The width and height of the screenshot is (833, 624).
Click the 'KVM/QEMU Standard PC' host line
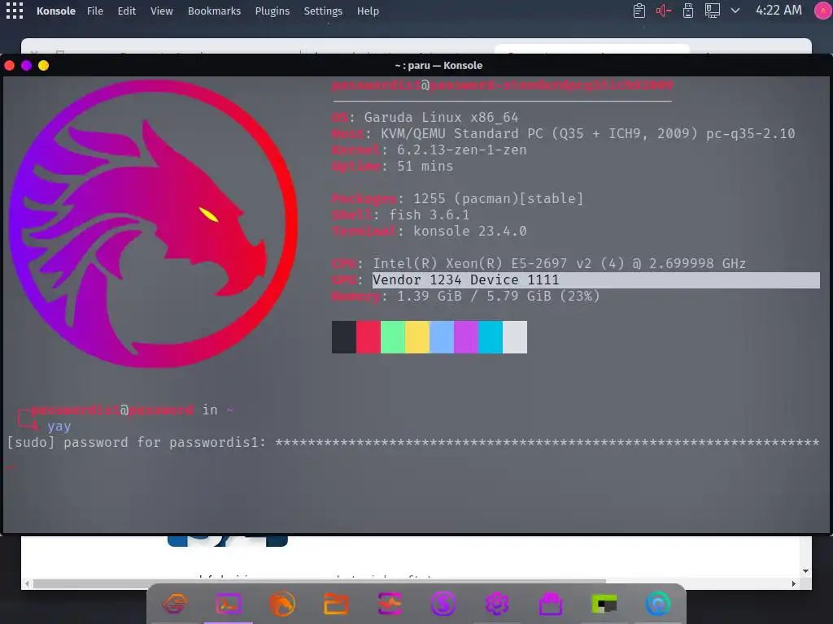point(587,134)
